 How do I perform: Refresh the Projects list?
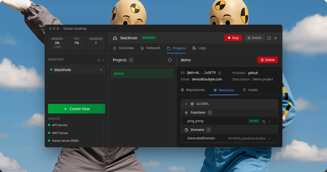click(x=170, y=60)
